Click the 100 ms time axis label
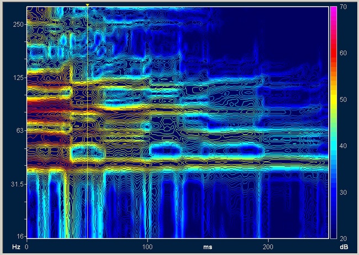359x255 pixels. 147,247
